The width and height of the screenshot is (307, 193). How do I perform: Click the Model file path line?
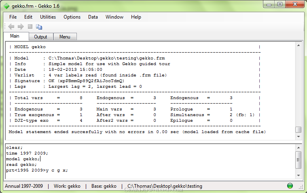tap(90, 58)
